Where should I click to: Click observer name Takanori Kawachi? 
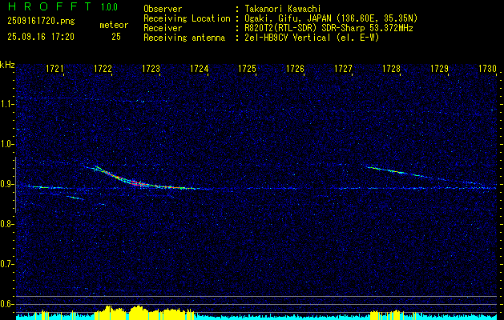283,9
